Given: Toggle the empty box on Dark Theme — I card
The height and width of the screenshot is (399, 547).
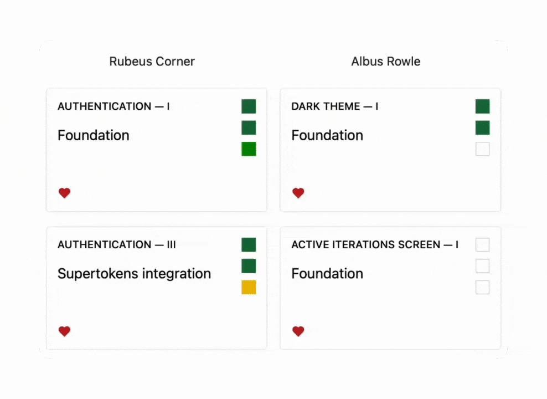Looking at the screenshot, I should point(482,149).
